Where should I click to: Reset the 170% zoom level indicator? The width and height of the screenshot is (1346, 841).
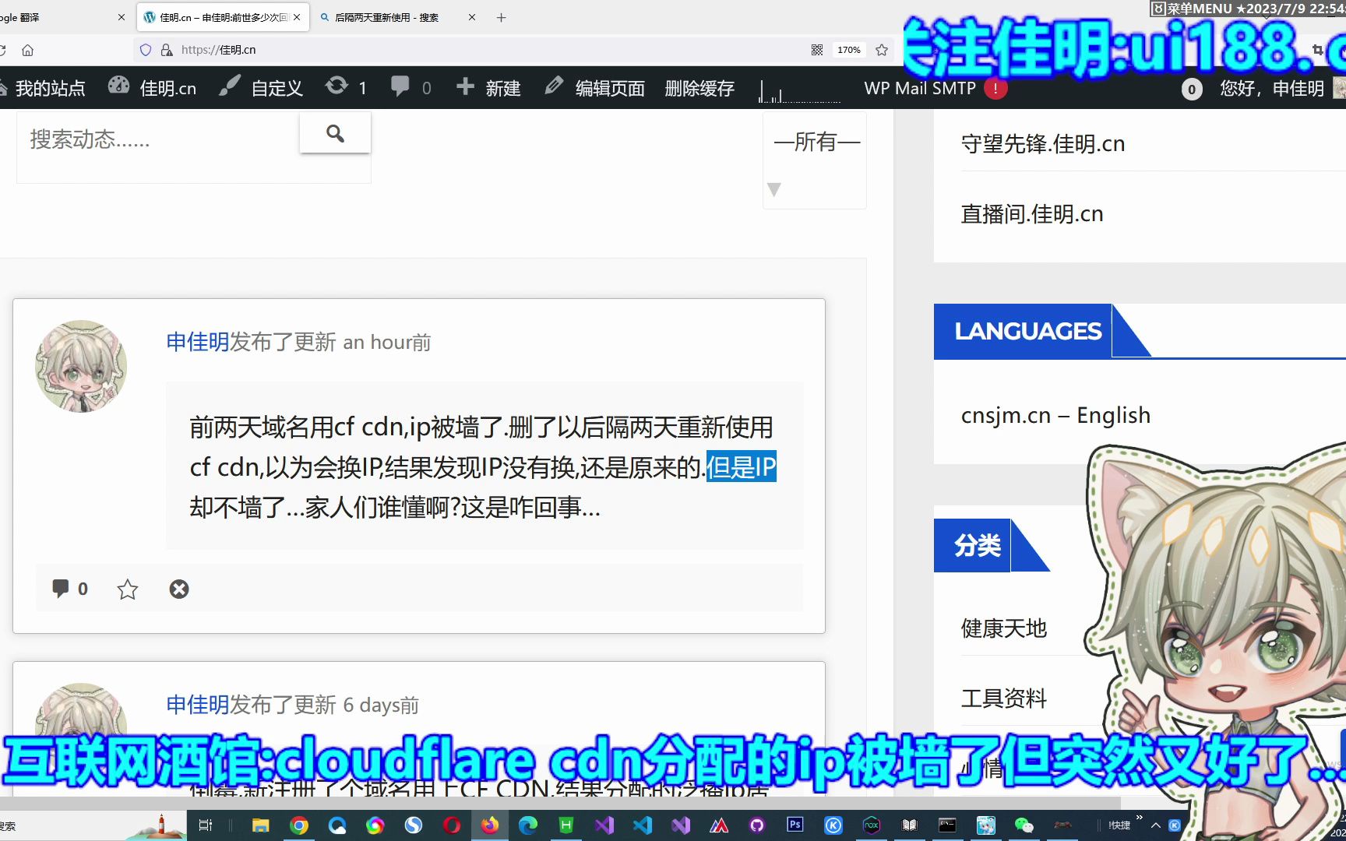pos(849,50)
